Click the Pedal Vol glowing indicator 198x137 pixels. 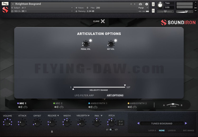click(x=90, y=40)
